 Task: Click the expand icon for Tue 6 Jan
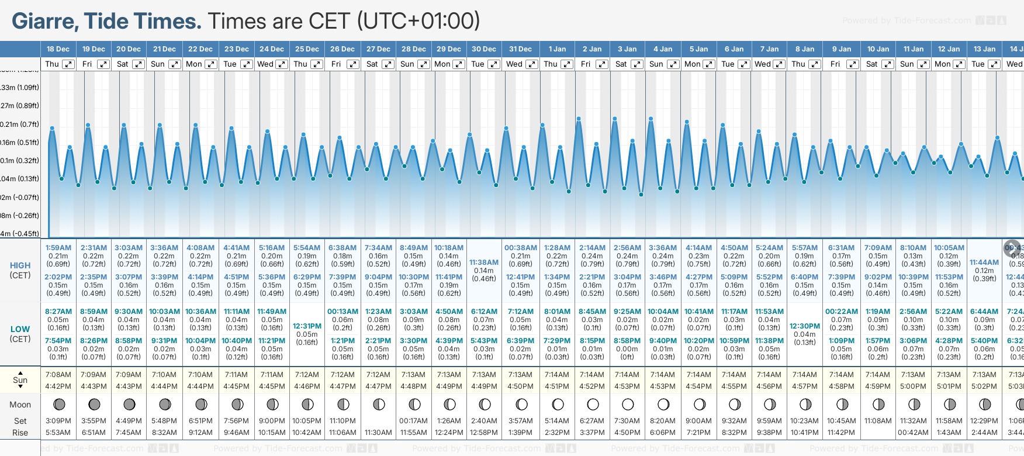pyautogui.click(x=744, y=64)
